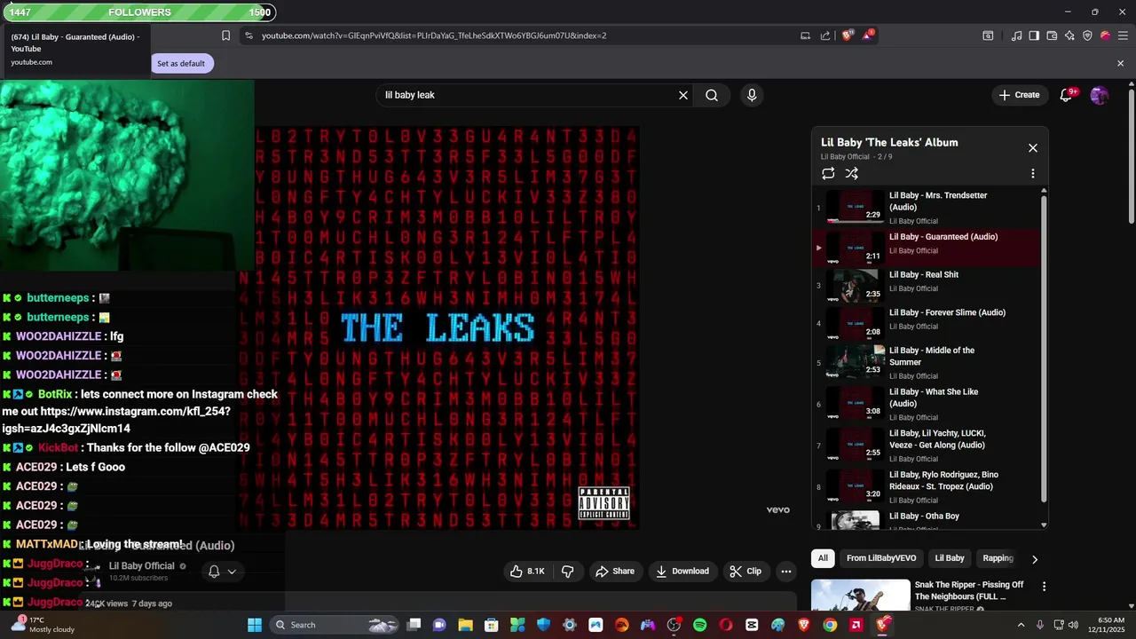The image size is (1136, 639).
Task: Launch Leo AI sparkle icon
Action: 1069,35
